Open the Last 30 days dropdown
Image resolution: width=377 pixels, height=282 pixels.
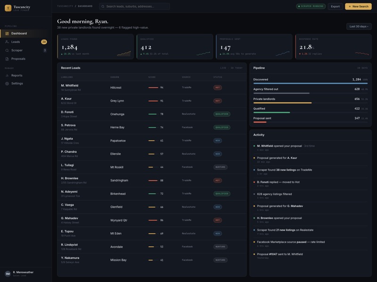coord(359,26)
